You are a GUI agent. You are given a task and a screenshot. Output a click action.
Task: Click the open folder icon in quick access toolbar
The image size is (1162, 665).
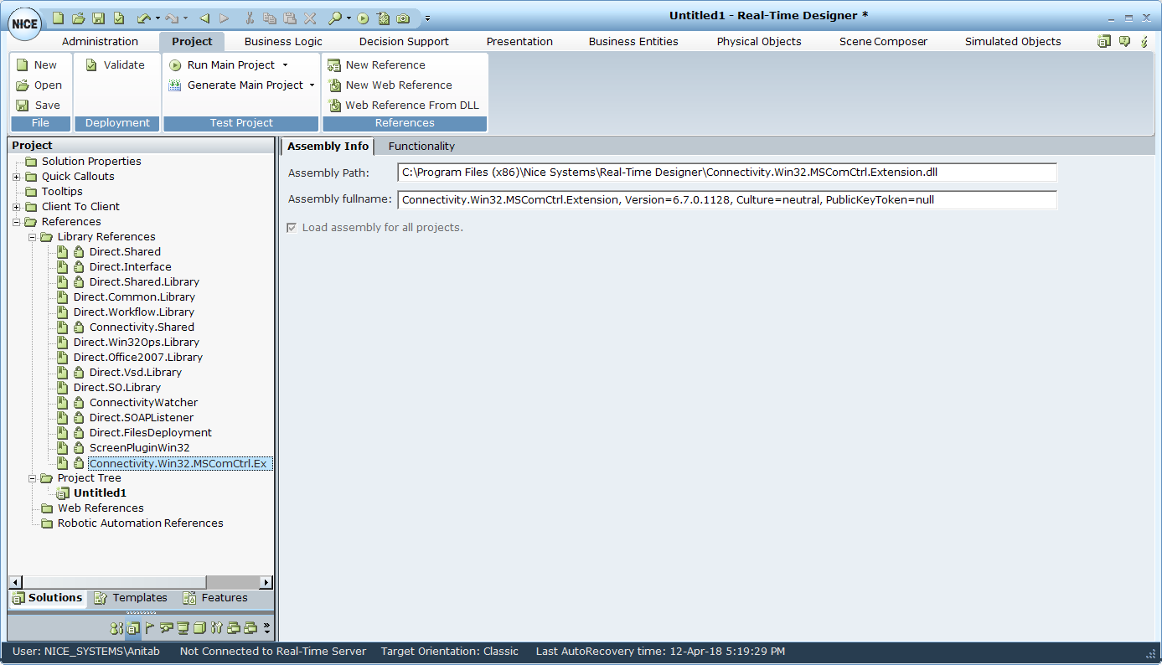78,18
